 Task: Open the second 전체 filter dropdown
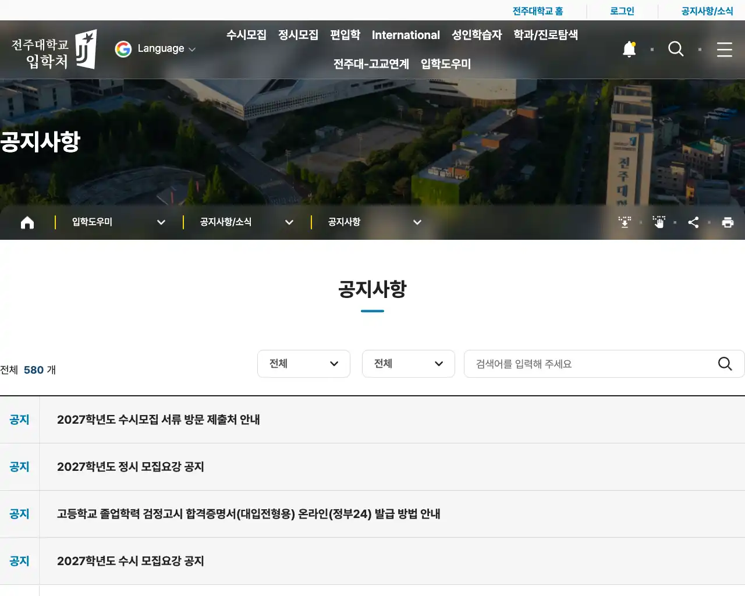pyautogui.click(x=409, y=364)
